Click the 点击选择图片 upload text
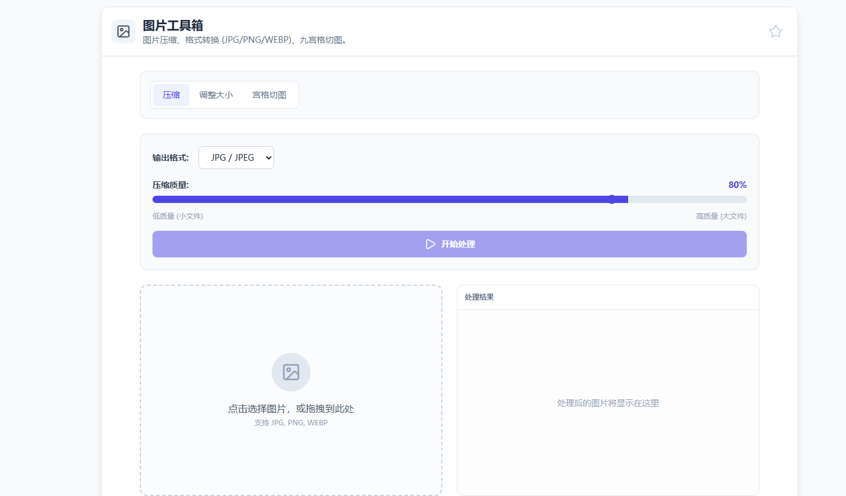The height and width of the screenshot is (496, 846). [x=291, y=409]
